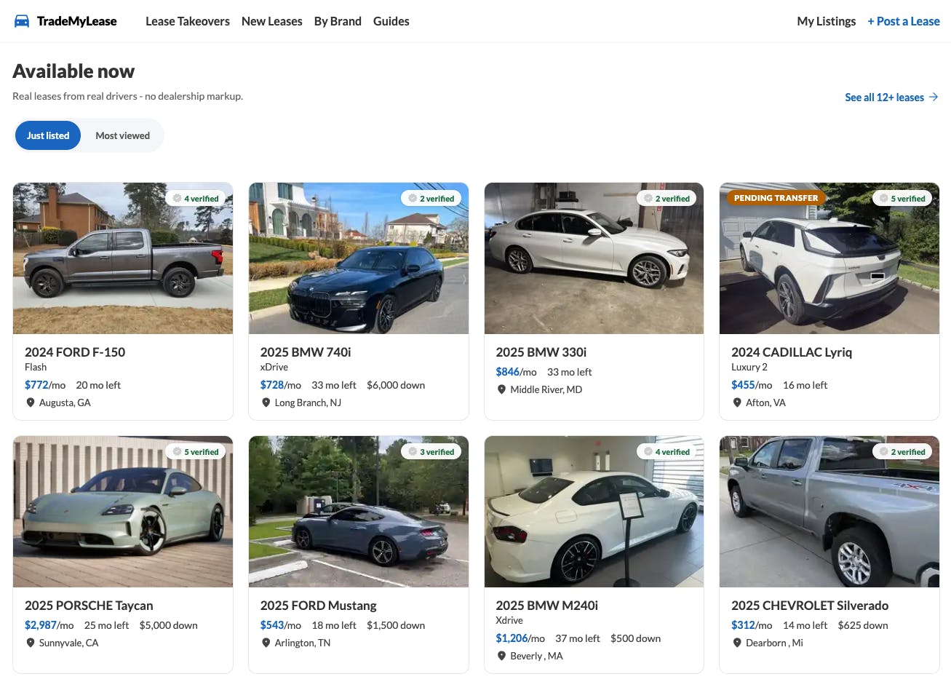
Task: Go to My Listings
Action: (826, 21)
